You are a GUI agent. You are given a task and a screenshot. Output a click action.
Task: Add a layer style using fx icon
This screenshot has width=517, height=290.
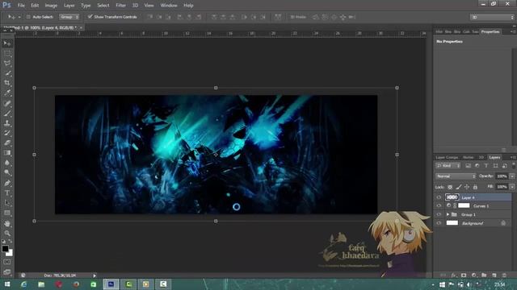(454, 275)
